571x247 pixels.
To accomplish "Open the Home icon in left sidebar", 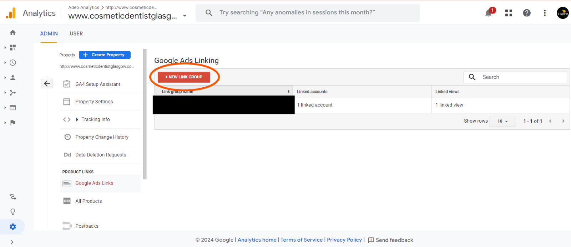I will point(13,33).
